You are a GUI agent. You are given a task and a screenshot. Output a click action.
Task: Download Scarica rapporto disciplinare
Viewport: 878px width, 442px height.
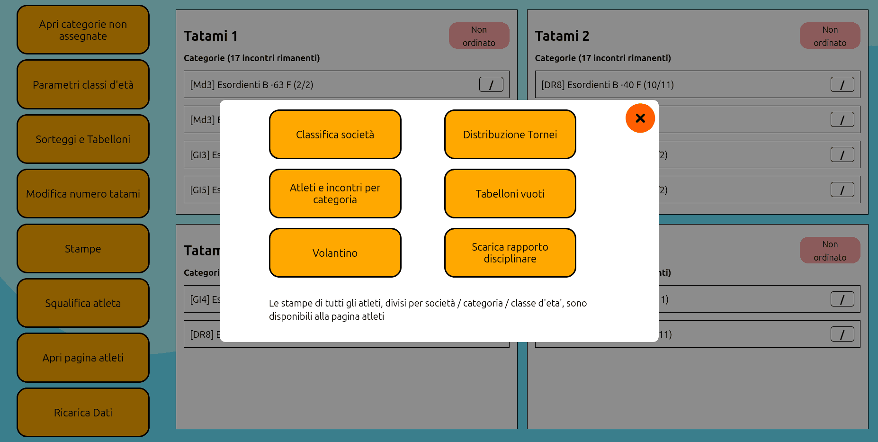pos(510,253)
